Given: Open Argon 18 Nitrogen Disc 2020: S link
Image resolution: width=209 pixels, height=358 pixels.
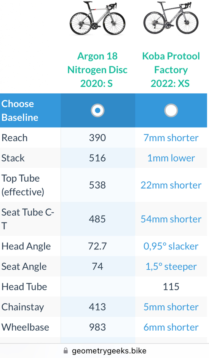Looking at the screenshot, I should 97,70.
